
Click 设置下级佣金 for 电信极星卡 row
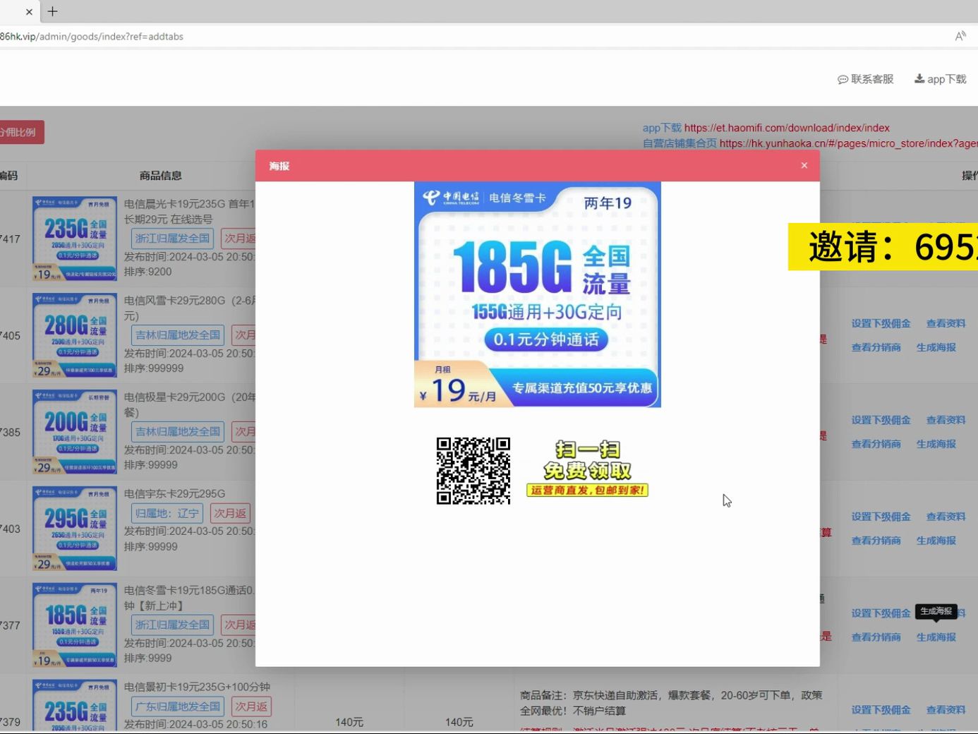[x=881, y=420]
